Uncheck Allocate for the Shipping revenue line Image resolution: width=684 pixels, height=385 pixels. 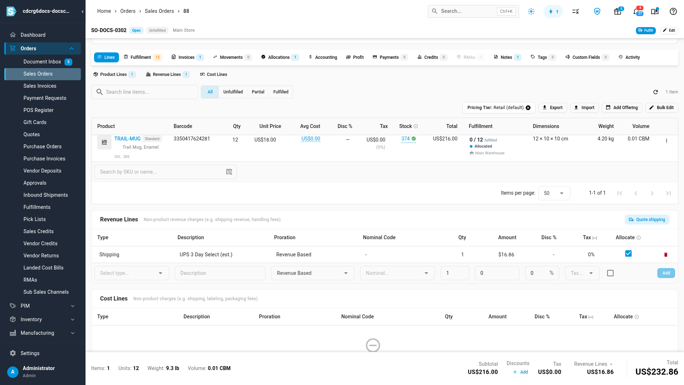(x=628, y=253)
